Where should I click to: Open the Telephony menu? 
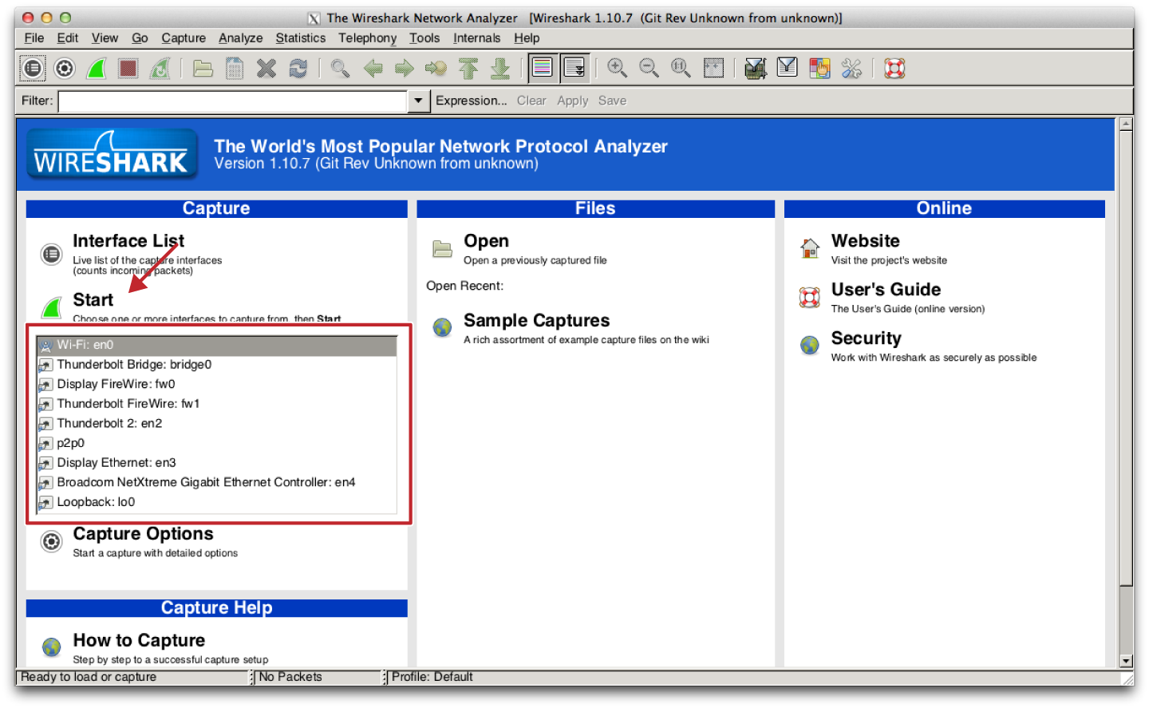click(367, 38)
